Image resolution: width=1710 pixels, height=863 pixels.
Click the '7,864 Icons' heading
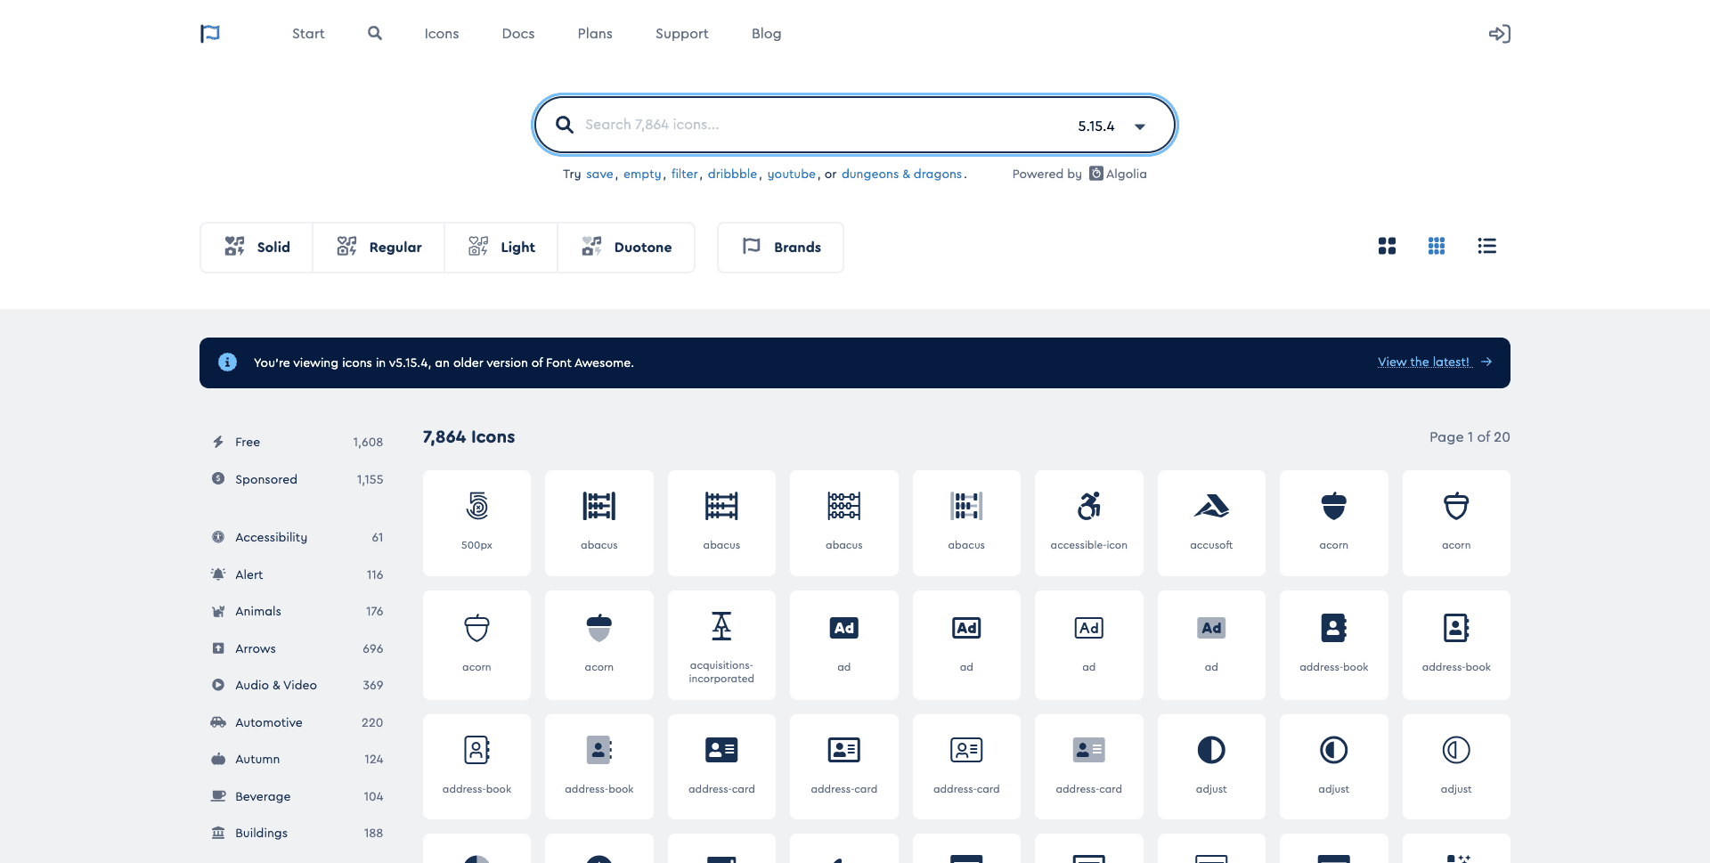coord(468,437)
